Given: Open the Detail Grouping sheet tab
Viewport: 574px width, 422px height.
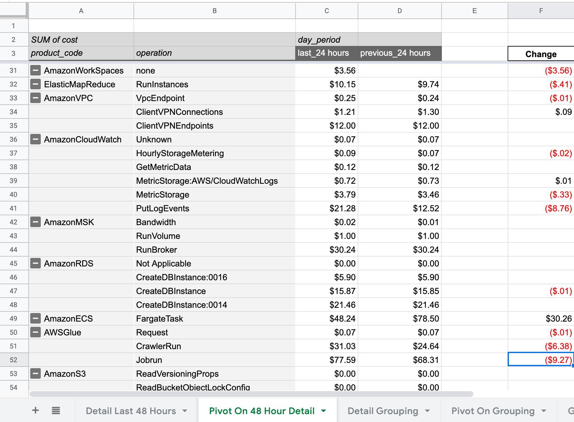Looking at the screenshot, I should [383, 411].
